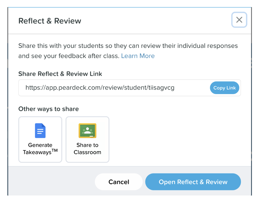259x204 pixels.
Task: Select the Generate Takeaways share option
Action: pos(40,139)
